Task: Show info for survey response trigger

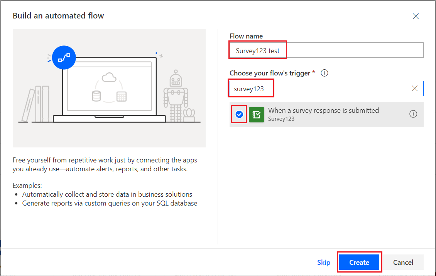Action: pos(413,114)
